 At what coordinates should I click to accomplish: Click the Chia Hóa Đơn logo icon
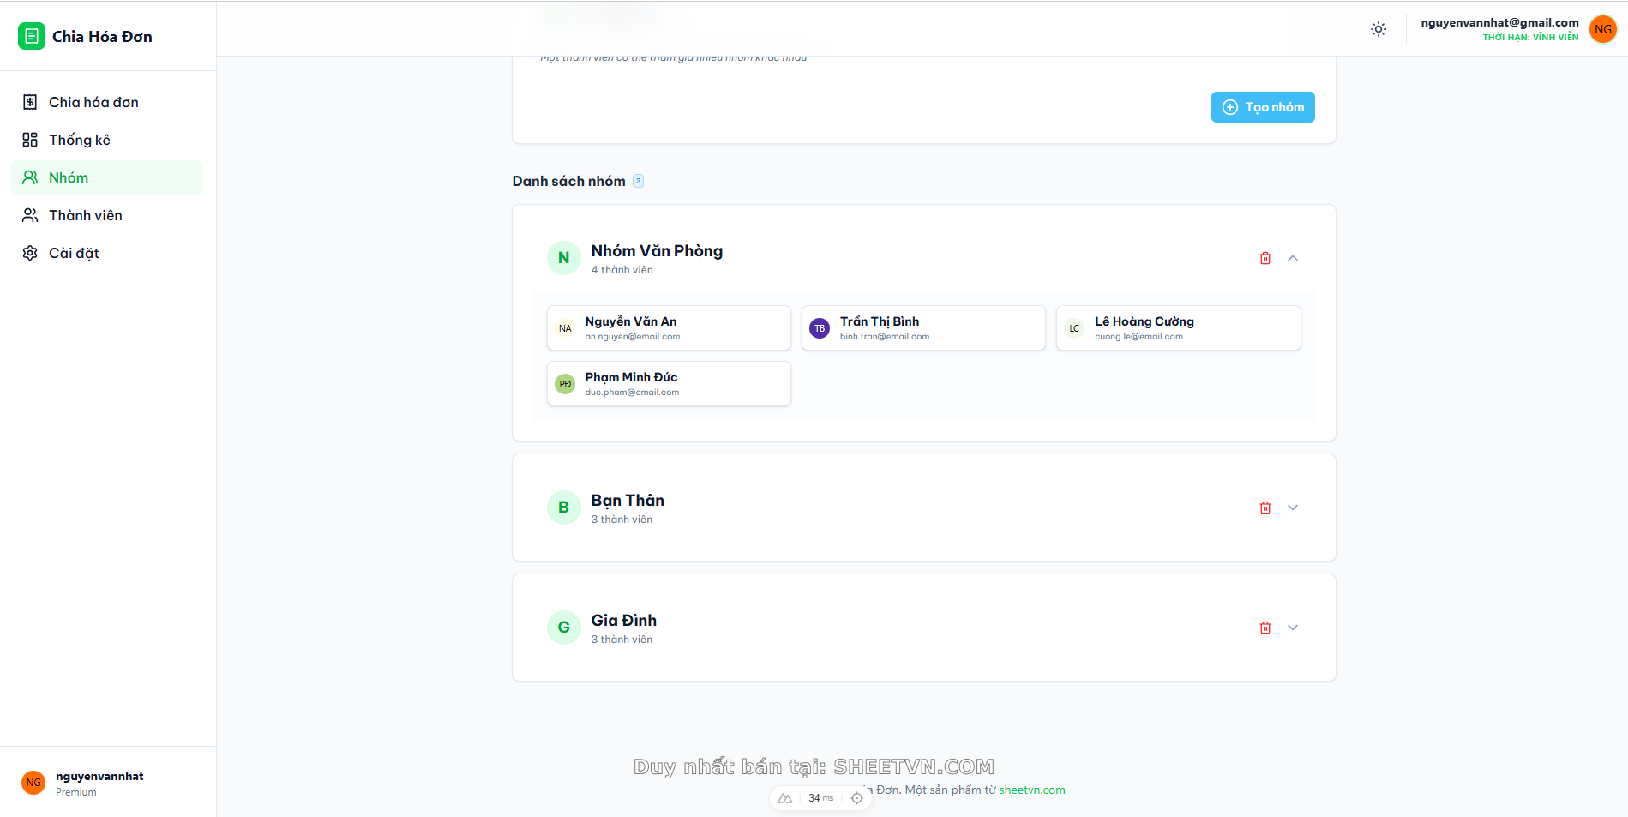click(x=32, y=36)
